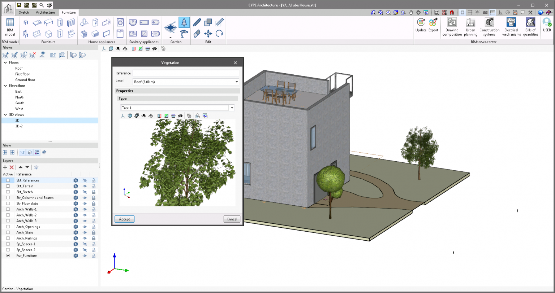555x293 pixels.
Task: Switch to the Sketch ribbon tab
Action: (x=23, y=12)
